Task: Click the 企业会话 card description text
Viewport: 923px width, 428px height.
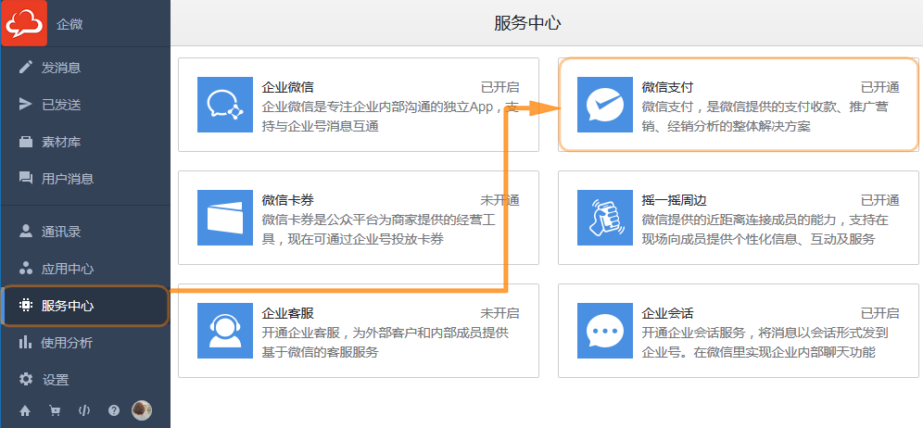Action: [765, 343]
